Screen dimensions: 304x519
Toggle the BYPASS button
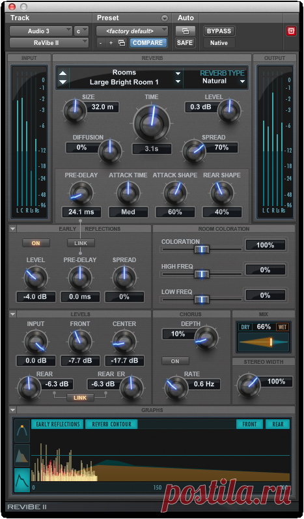pyautogui.click(x=219, y=31)
